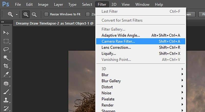Image resolution: width=205 pixels, height=112 pixels.
Task: Select the Clone Stamp tool
Action: 6,100
